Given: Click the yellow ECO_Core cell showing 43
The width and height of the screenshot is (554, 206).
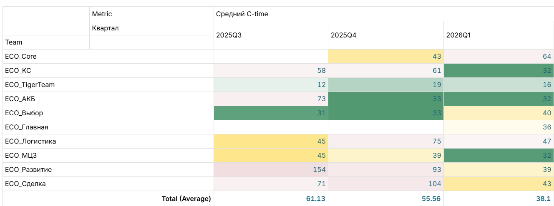Looking at the screenshot, I should click(x=386, y=57).
